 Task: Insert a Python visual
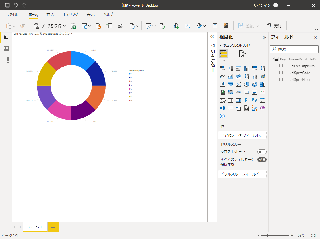point(254,100)
